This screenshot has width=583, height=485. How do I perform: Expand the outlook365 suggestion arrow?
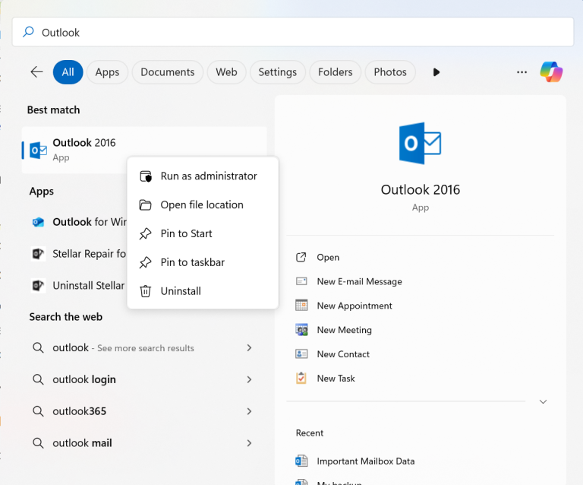249,411
